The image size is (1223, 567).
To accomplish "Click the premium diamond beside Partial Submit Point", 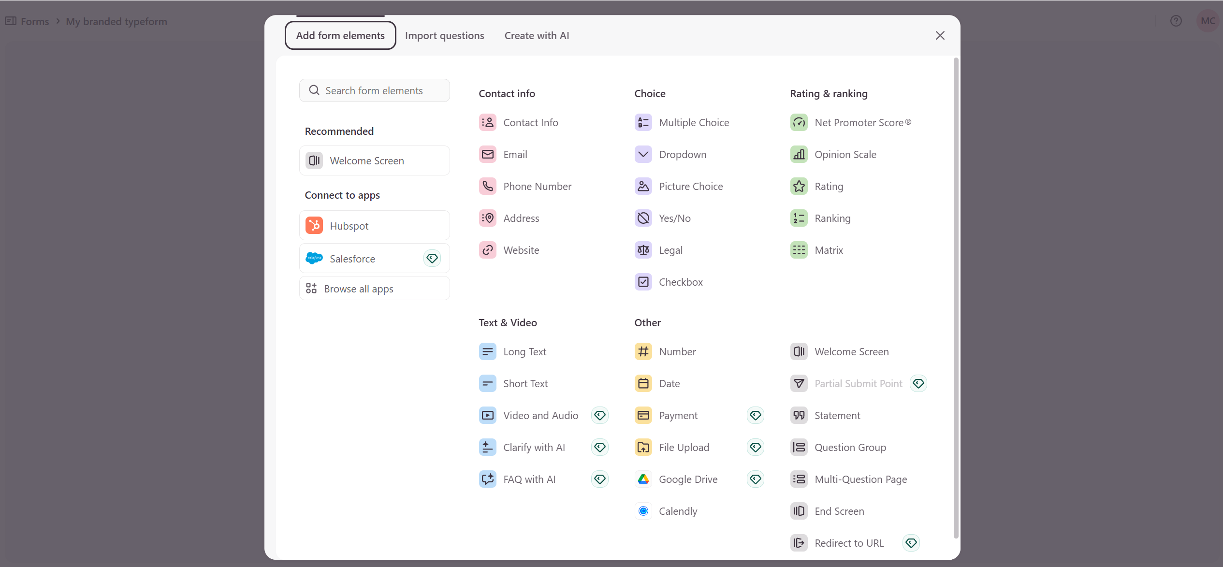I will click(918, 383).
